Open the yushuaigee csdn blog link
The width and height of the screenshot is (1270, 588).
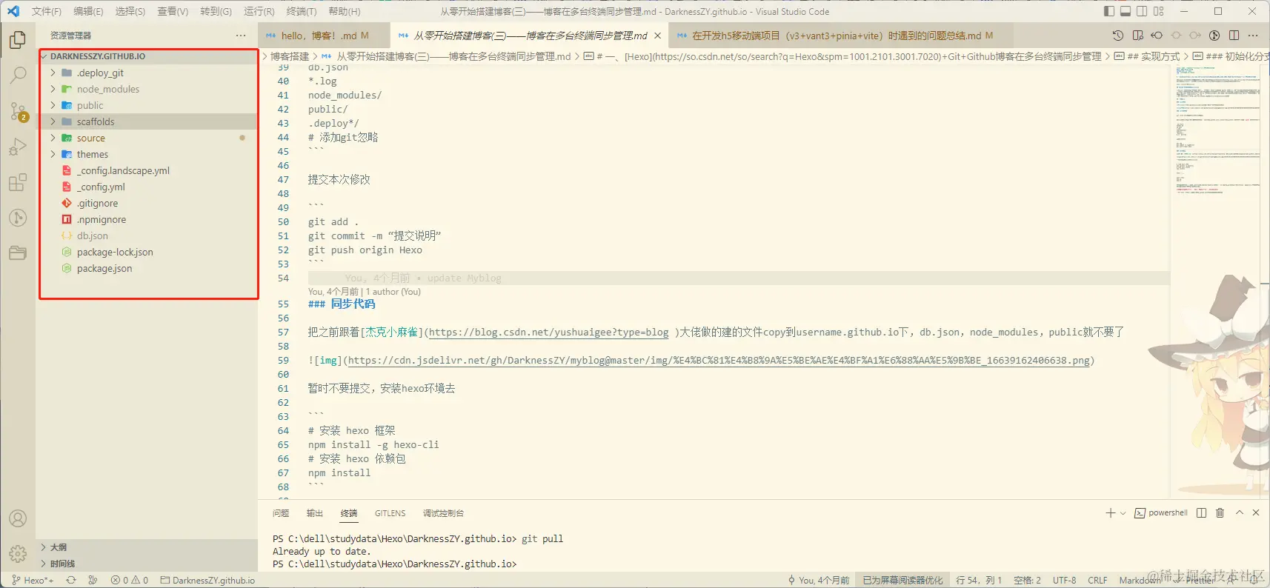549,333
